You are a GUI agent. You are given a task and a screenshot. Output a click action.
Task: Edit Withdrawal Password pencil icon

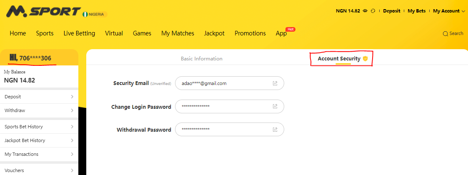click(x=275, y=130)
